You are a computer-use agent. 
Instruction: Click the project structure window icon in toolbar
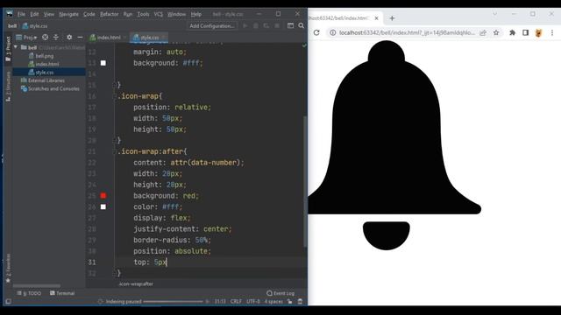(x=290, y=25)
